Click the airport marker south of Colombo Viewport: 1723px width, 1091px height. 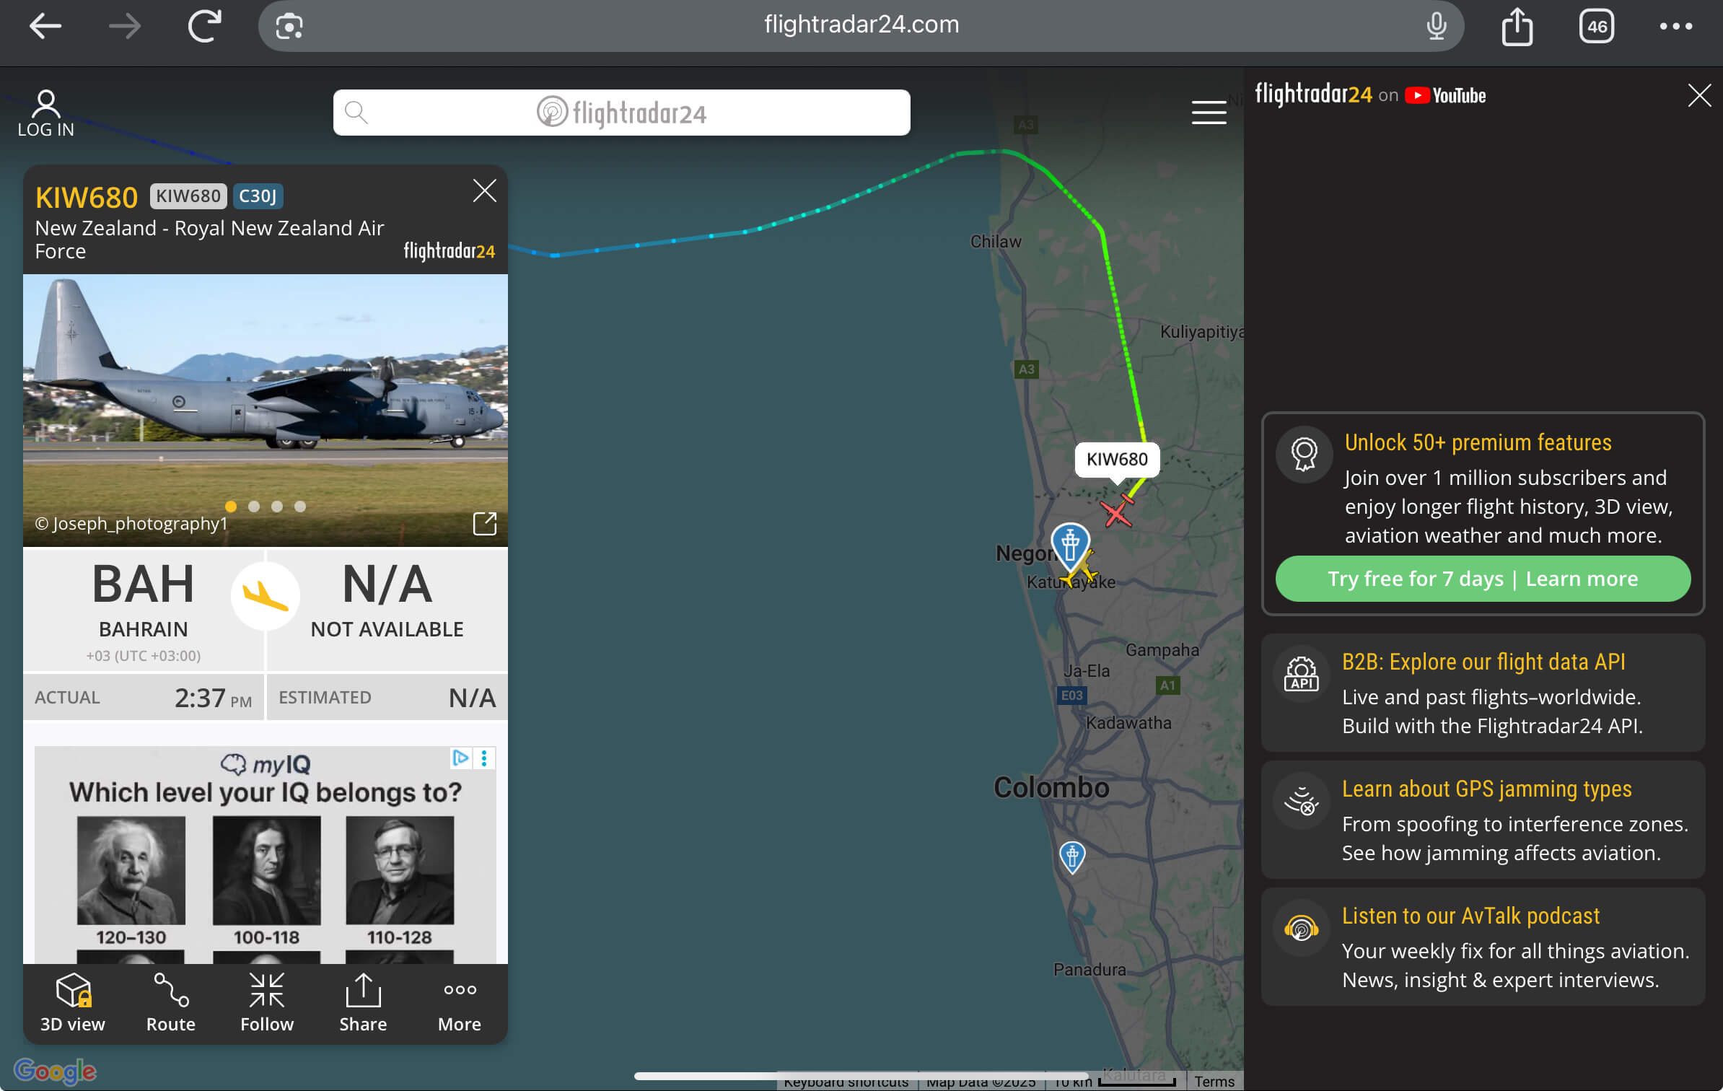click(1072, 857)
